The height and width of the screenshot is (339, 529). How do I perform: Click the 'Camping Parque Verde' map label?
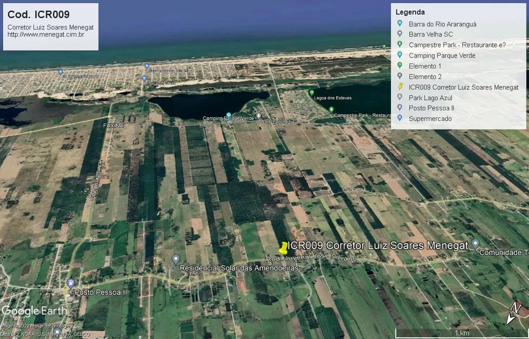click(229, 119)
